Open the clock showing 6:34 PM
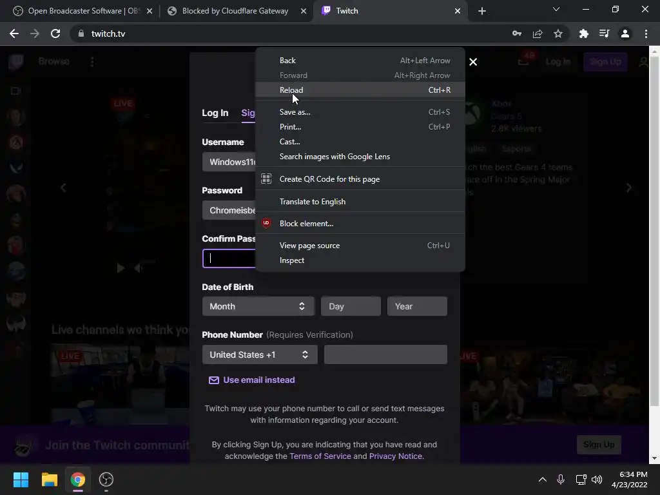The width and height of the screenshot is (660, 495). pos(629,480)
